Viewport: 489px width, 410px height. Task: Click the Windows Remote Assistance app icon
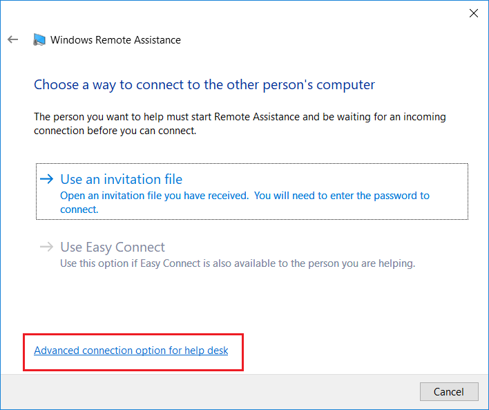(x=39, y=39)
